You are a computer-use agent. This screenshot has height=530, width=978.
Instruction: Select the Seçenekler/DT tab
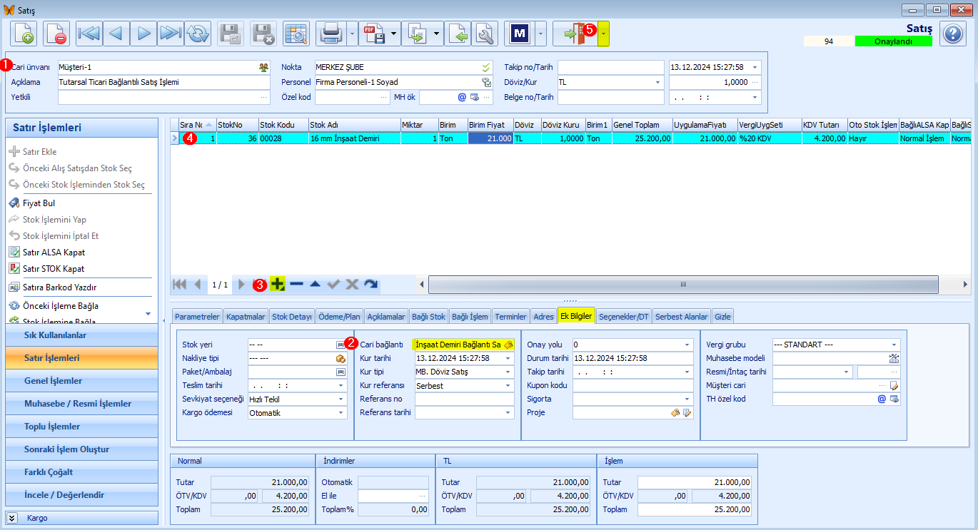click(x=624, y=316)
